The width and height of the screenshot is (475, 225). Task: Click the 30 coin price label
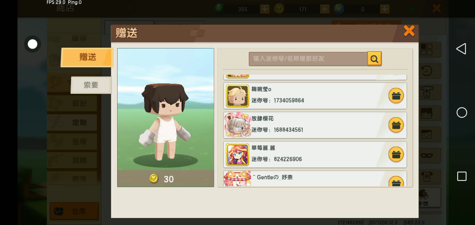click(x=162, y=179)
